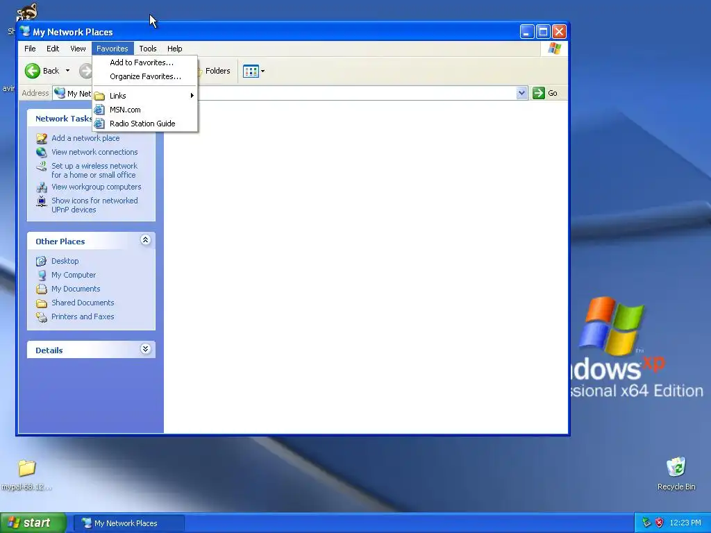Image resolution: width=711 pixels, height=533 pixels.
Task: Open the Views dropdown arrow
Action: point(262,71)
